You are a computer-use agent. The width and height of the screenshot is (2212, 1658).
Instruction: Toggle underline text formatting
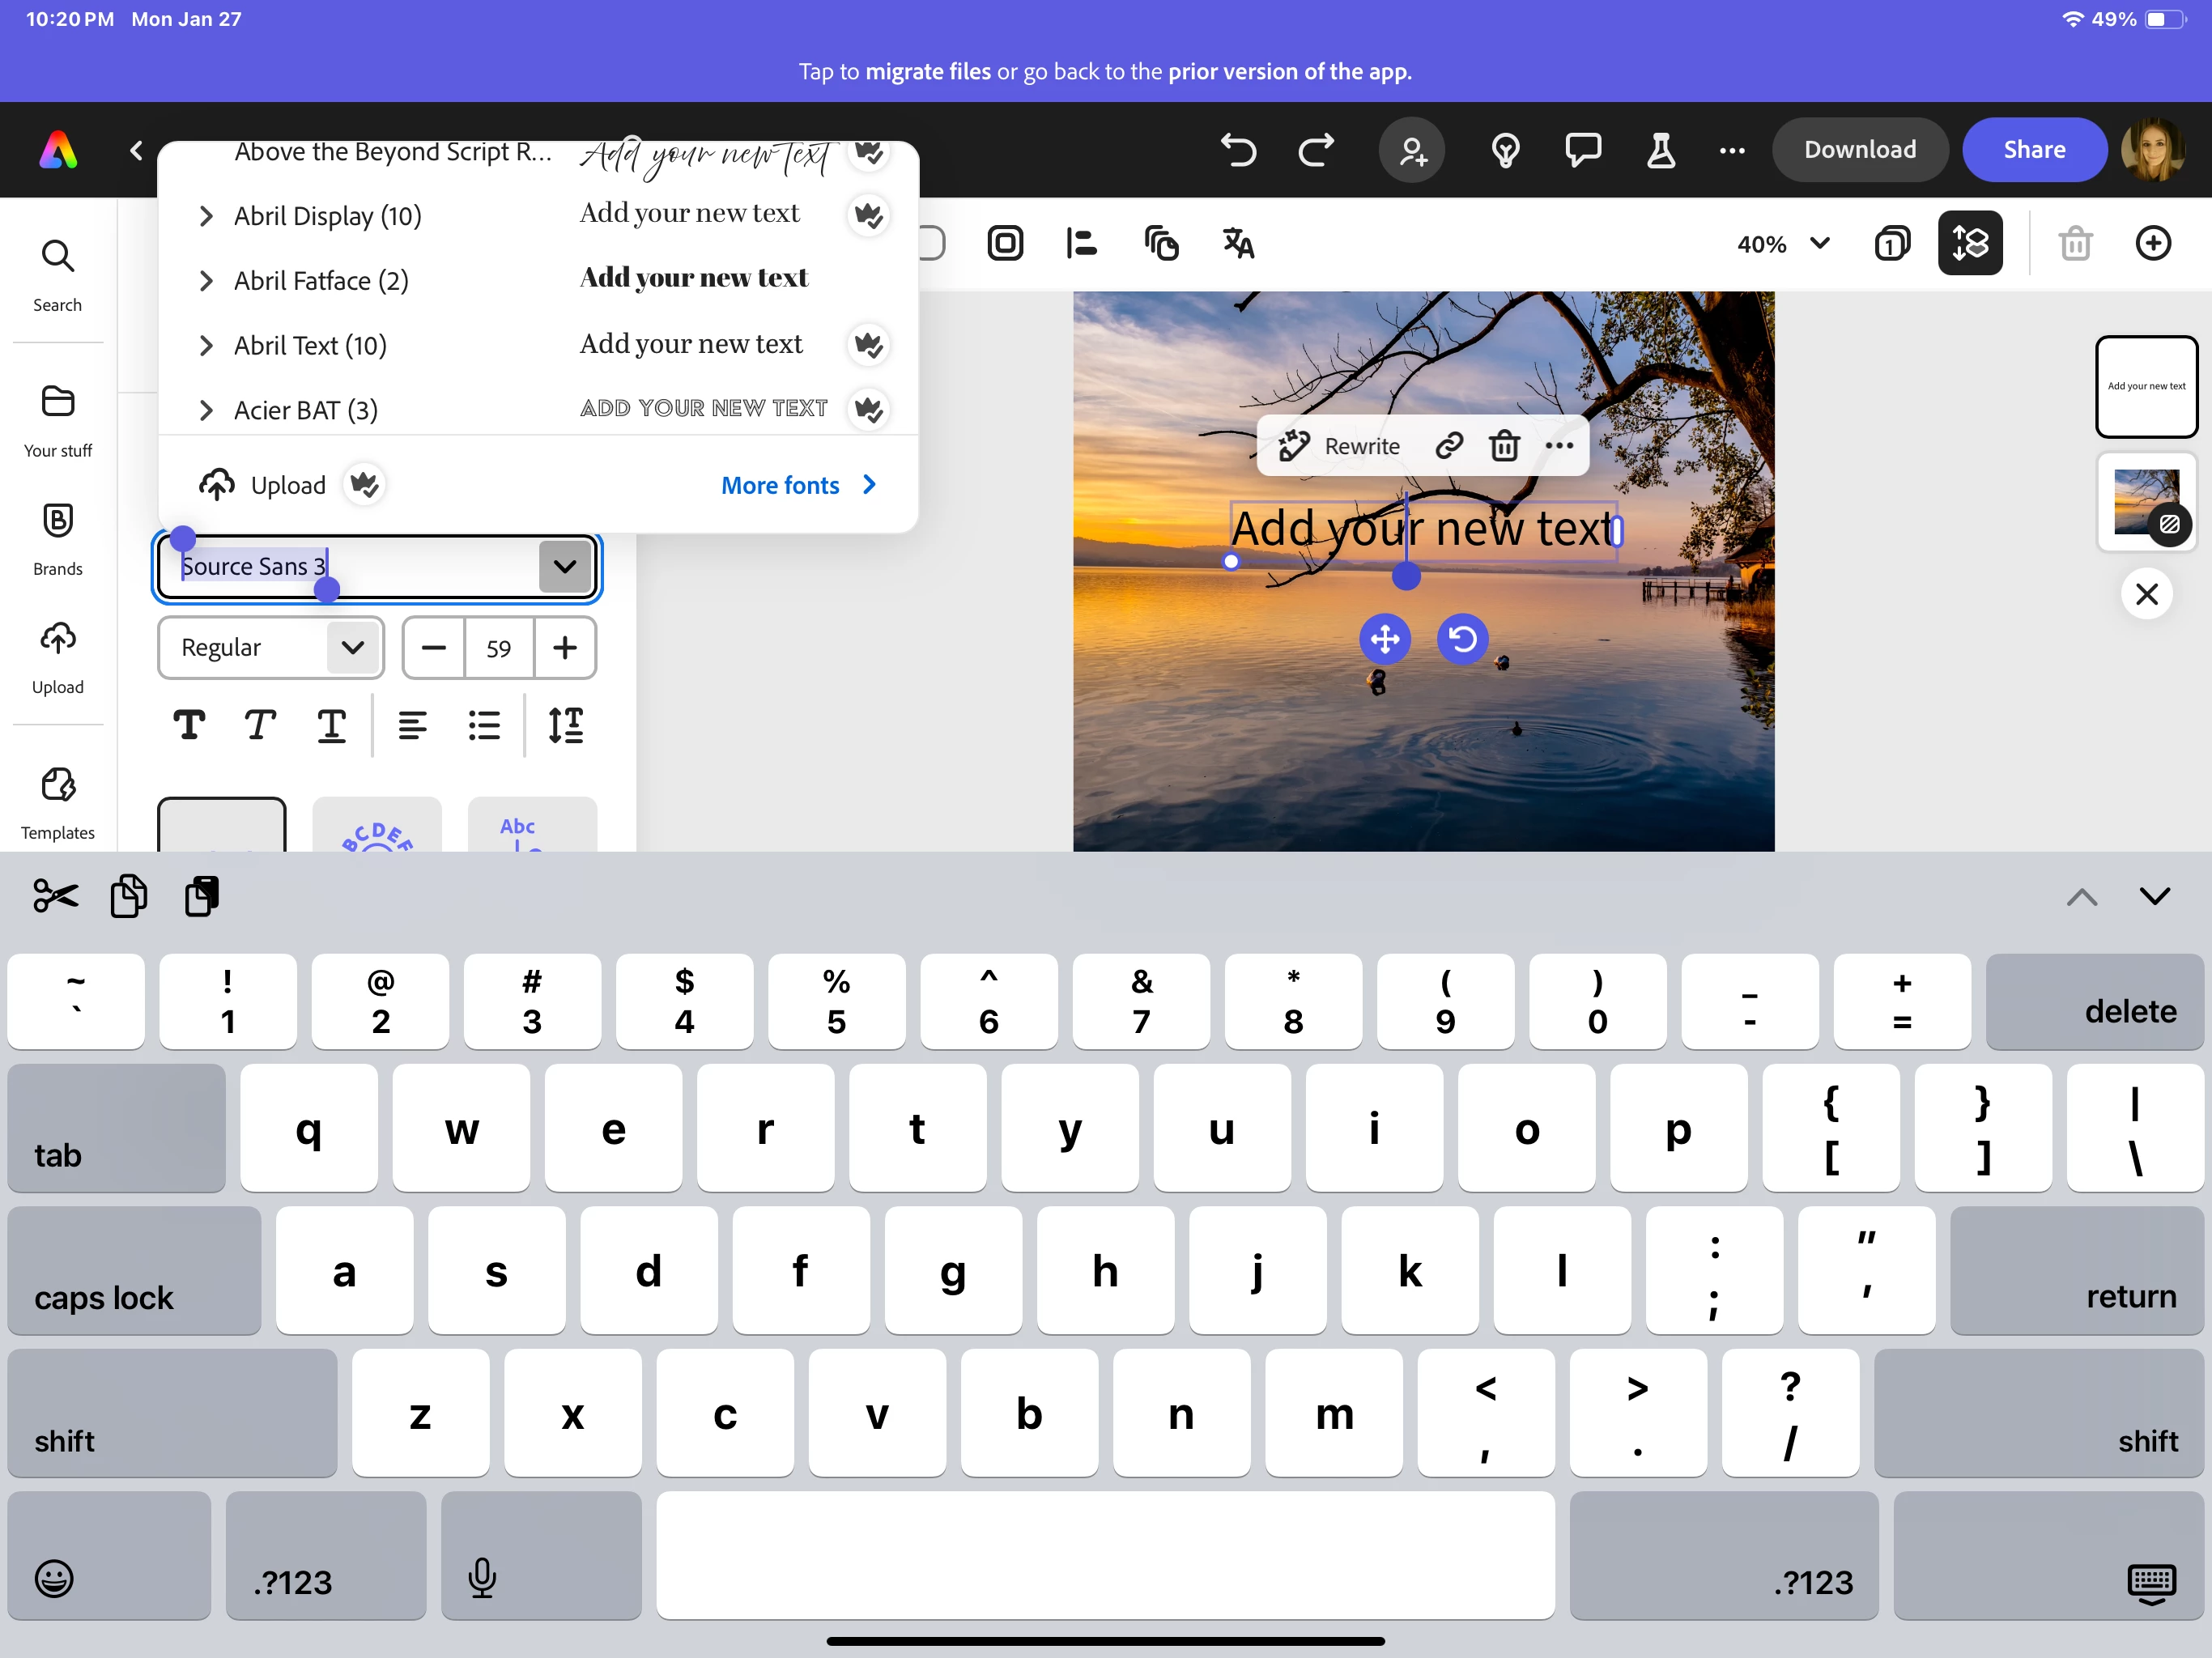click(331, 725)
